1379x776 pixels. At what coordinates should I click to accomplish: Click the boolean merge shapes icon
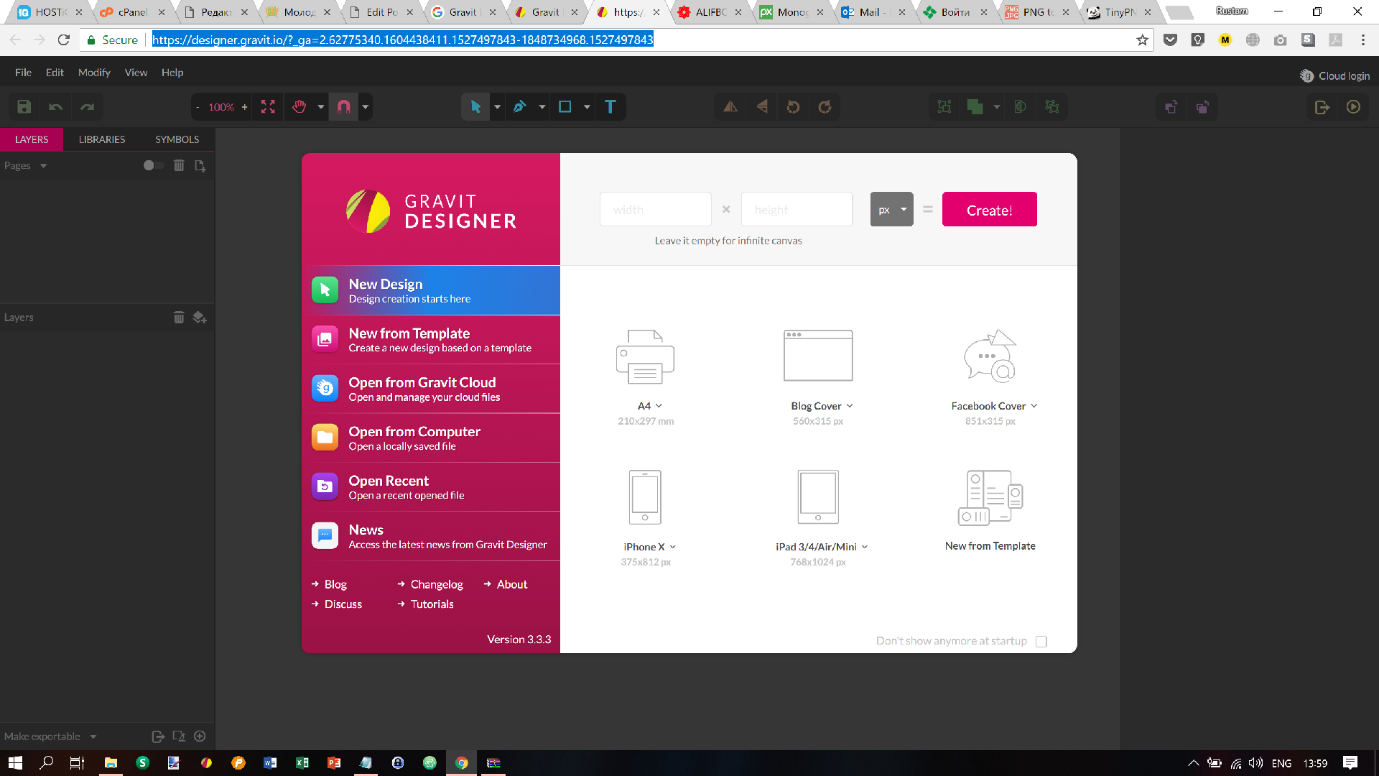pyautogui.click(x=975, y=107)
